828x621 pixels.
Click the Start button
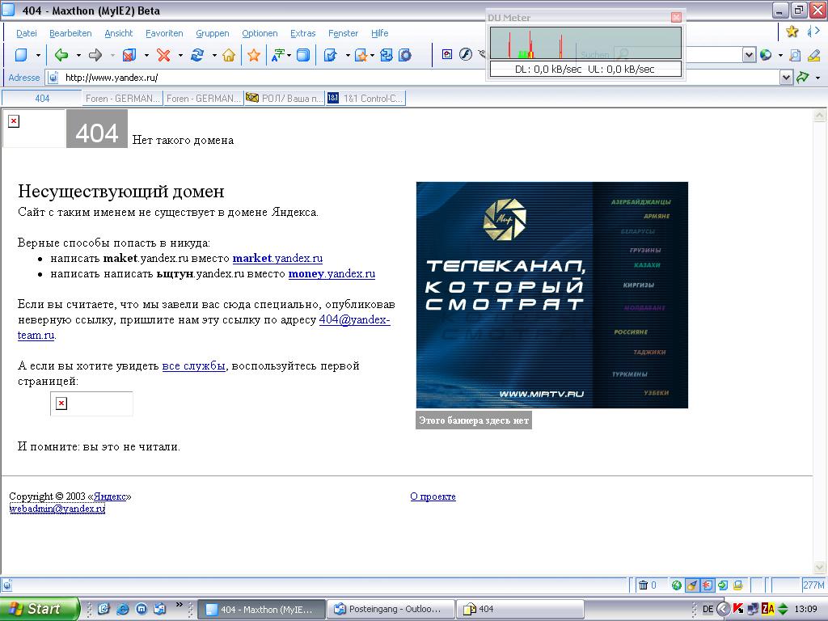click(40, 609)
